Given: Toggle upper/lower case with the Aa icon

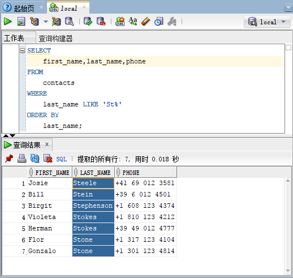Looking at the screenshot, I should click(x=133, y=22).
